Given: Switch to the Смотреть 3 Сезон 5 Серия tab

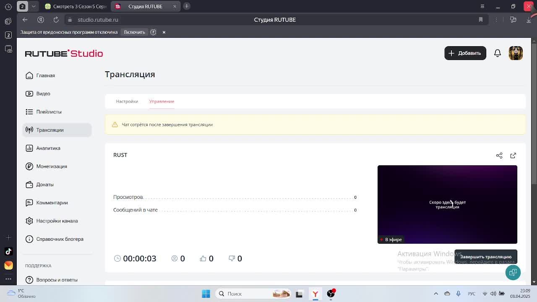Looking at the screenshot, I should pyautogui.click(x=76, y=6).
